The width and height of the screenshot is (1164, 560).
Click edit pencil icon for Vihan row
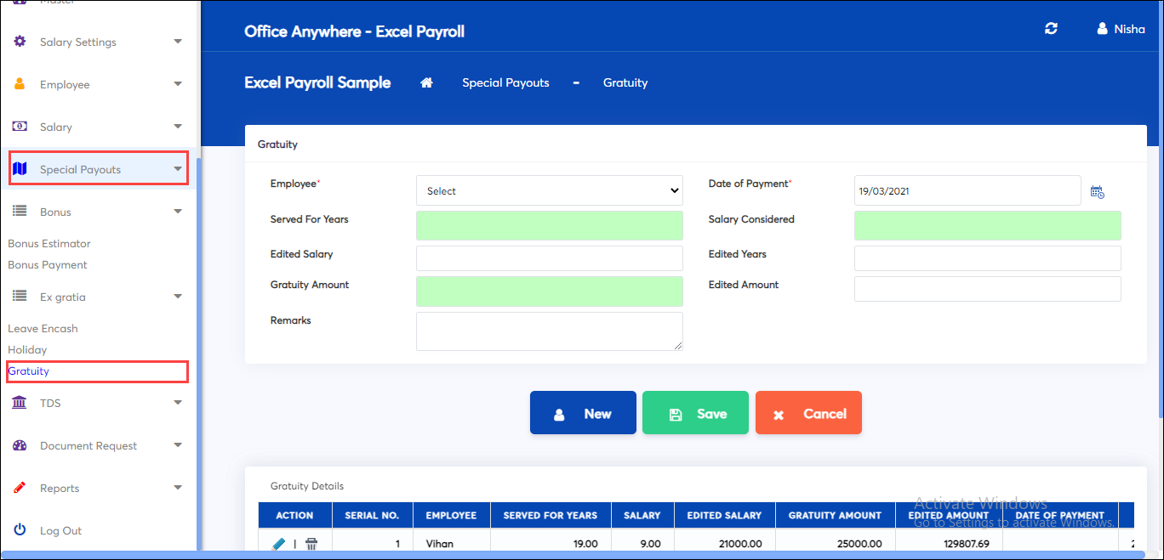coord(279,544)
